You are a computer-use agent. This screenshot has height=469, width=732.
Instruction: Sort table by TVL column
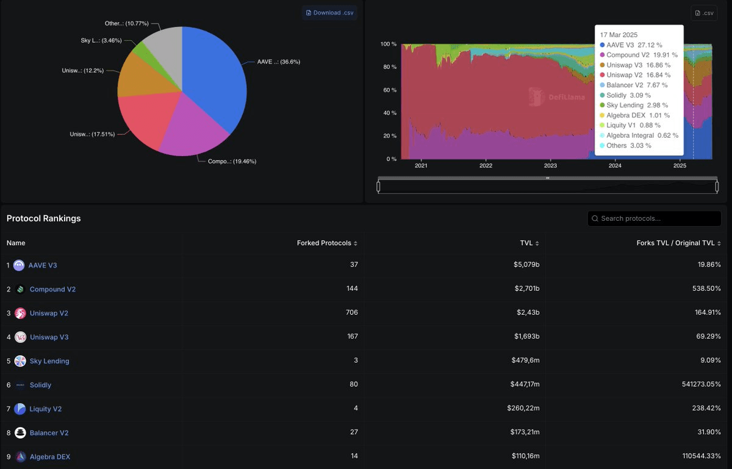click(528, 243)
